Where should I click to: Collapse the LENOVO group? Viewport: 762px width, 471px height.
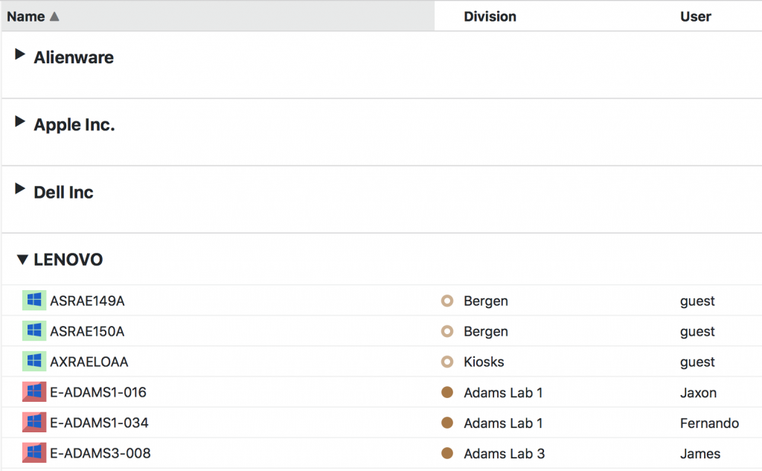click(x=22, y=260)
